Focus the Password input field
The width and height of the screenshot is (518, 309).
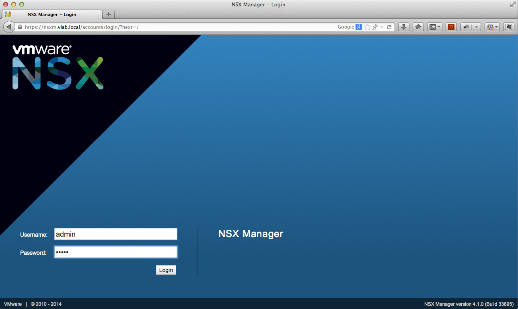115,252
